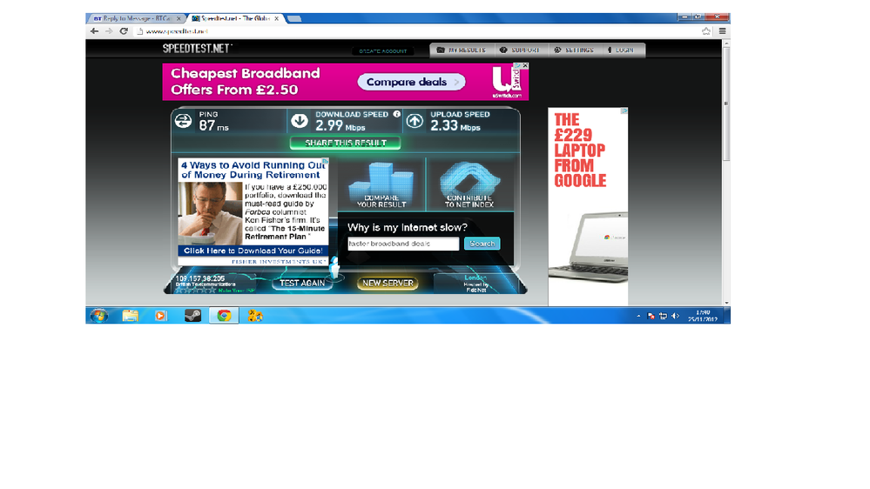Open My Results tab
The width and height of the screenshot is (870, 489).
click(x=462, y=50)
